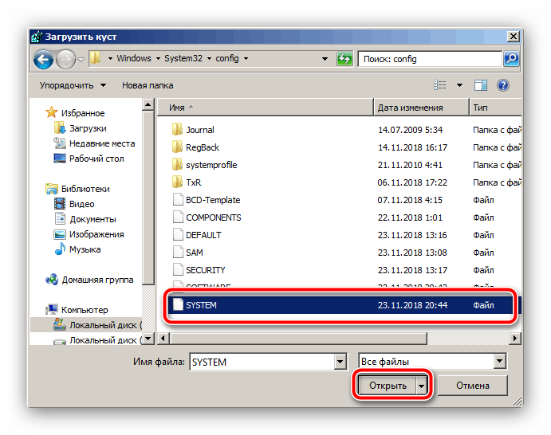The width and height of the screenshot is (551, 435).
Task: Click the Отмена button
Action: (x=473, y=386)
